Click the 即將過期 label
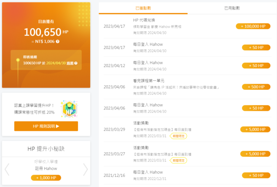The height and width of the screenshot is (187, 277). (x=30, y=57)
